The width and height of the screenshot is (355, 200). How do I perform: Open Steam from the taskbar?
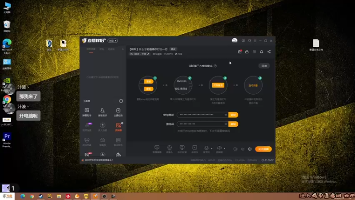pos(41,196)
